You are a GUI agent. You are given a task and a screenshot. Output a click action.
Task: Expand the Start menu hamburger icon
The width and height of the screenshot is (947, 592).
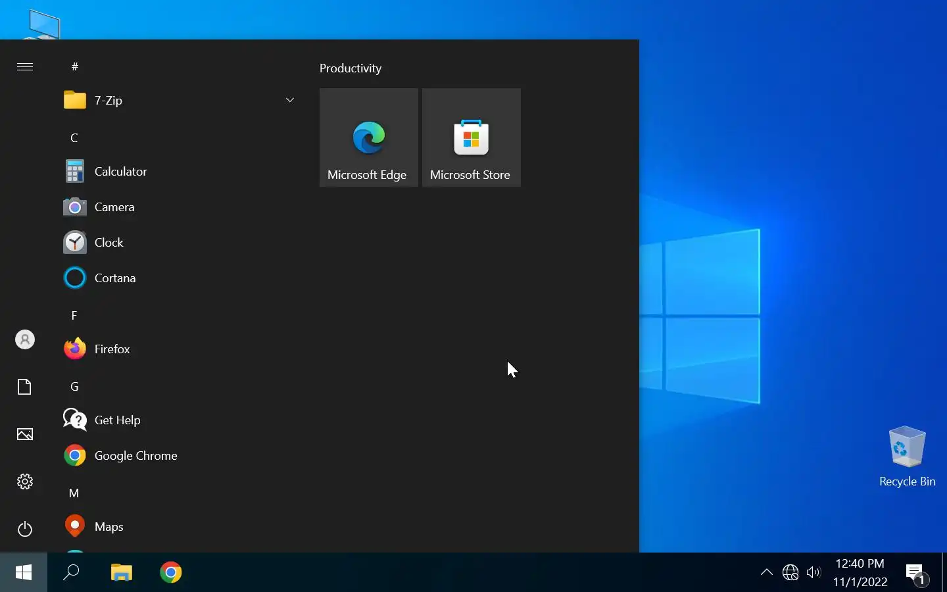[25, 66]
